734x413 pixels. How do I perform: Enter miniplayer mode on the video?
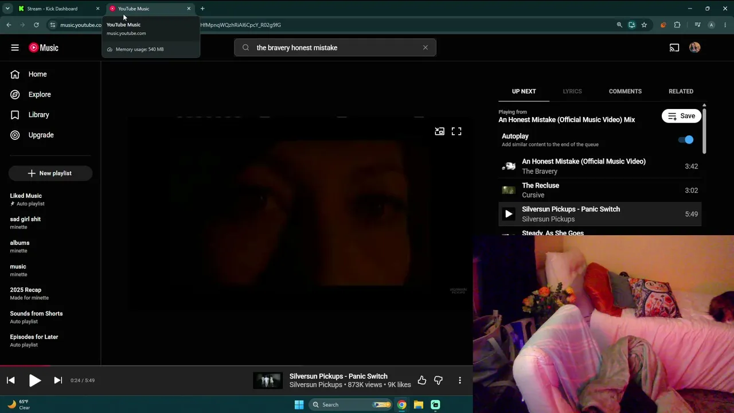click(439, 131)
